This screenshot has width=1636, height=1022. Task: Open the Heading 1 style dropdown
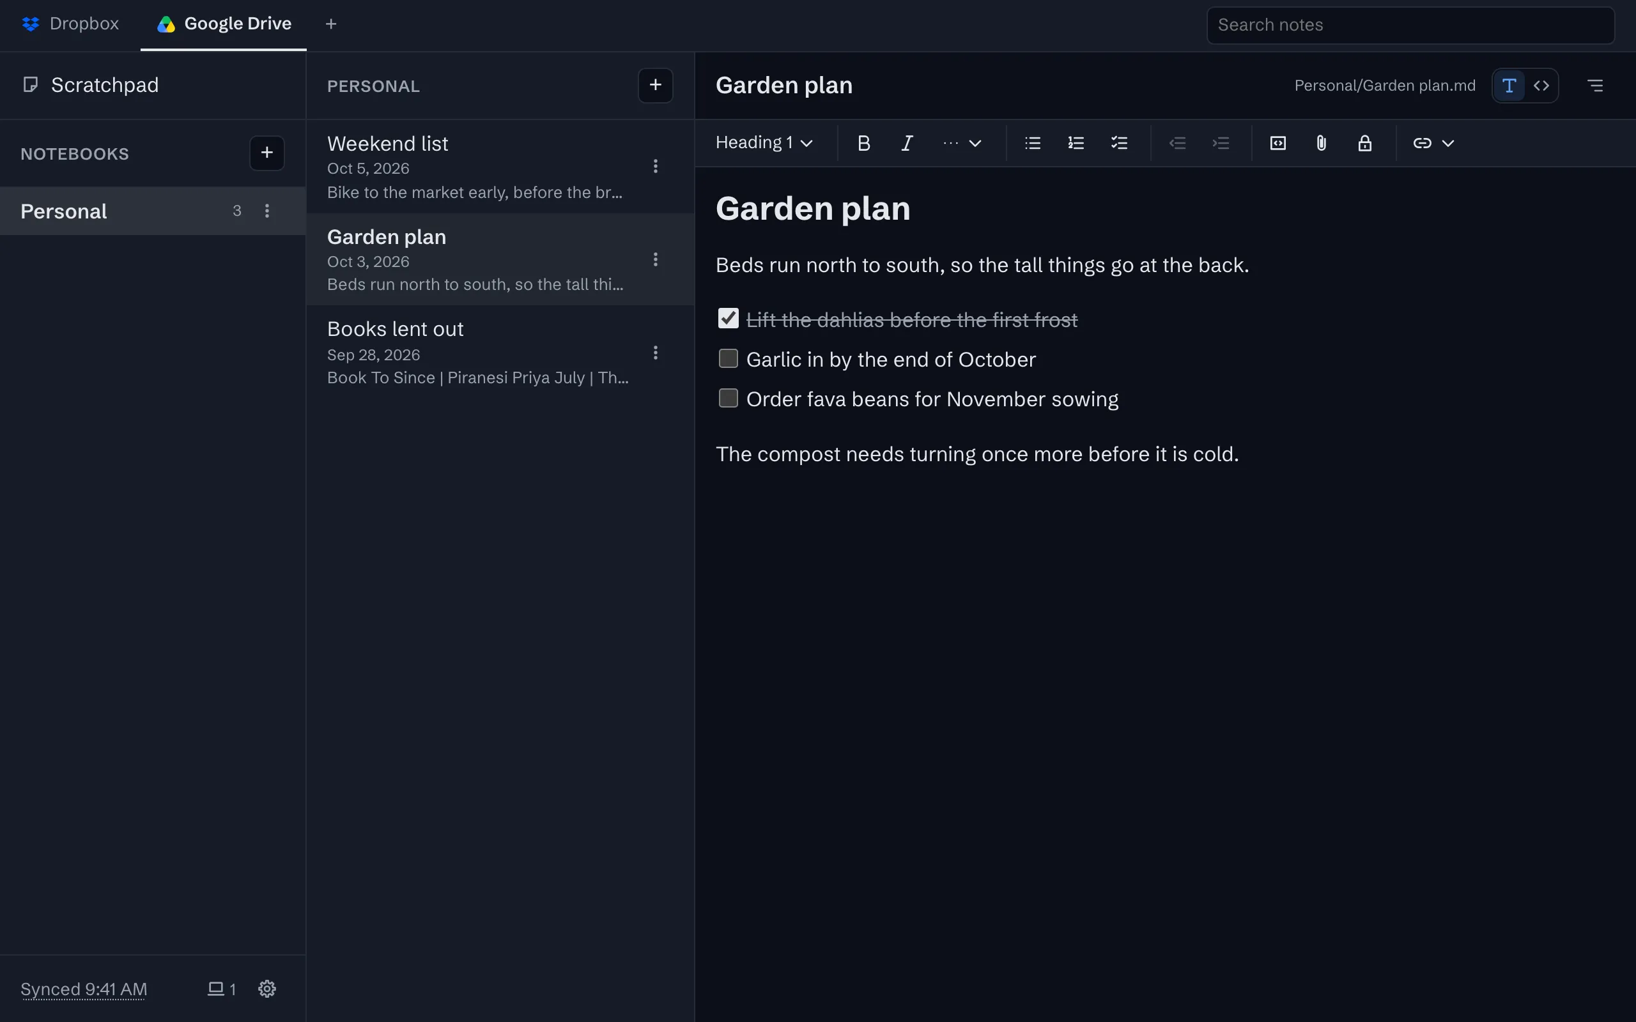pos(764,143)
